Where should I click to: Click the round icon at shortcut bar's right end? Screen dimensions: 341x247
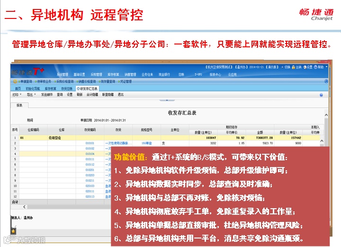coord(326,81)
